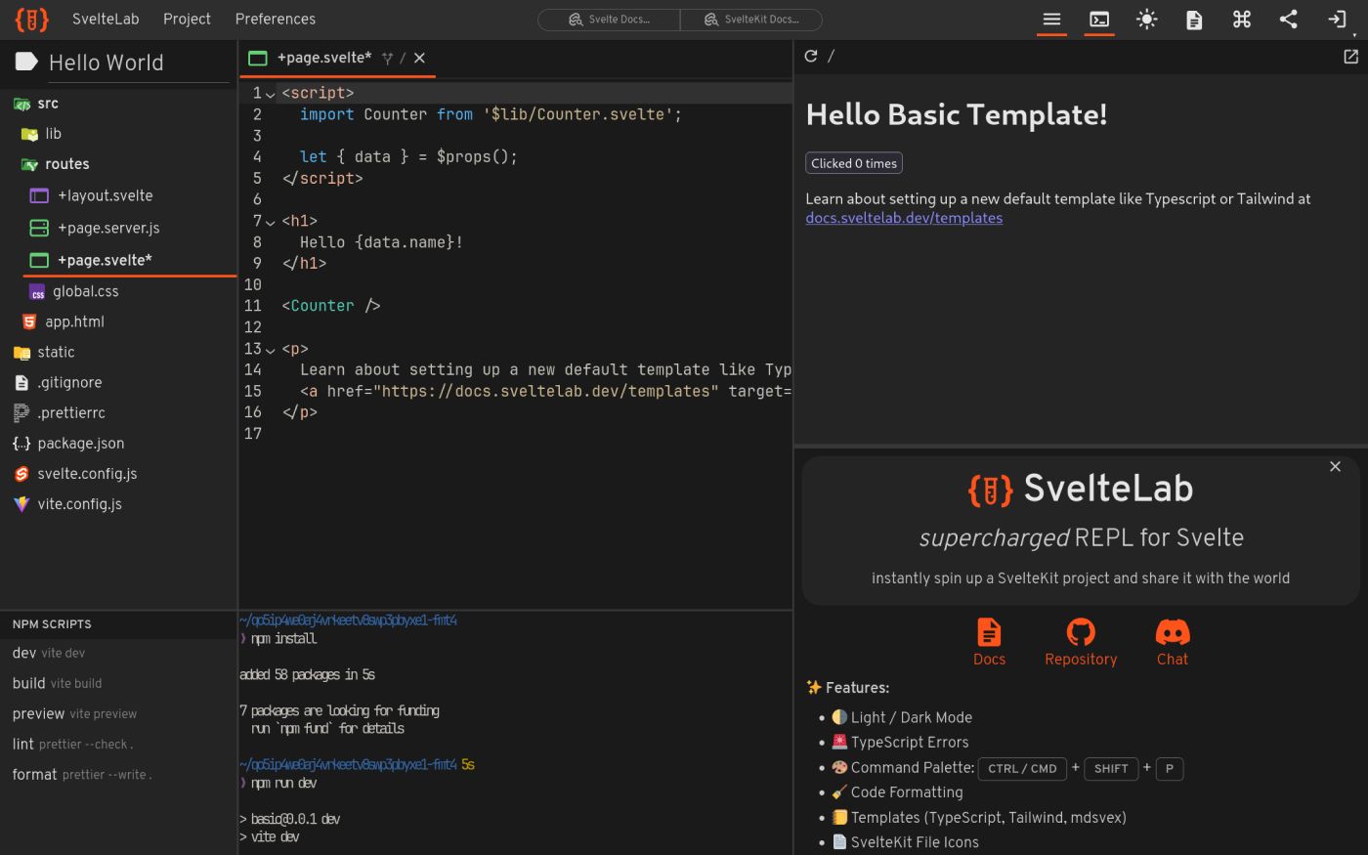Run the dev npm script
The image size is (1368, 855).
pyautogui.click(x=117, y=653)
